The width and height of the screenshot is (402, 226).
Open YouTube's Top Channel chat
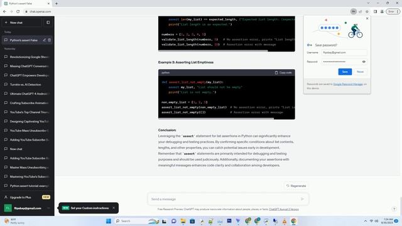(27, 112)
